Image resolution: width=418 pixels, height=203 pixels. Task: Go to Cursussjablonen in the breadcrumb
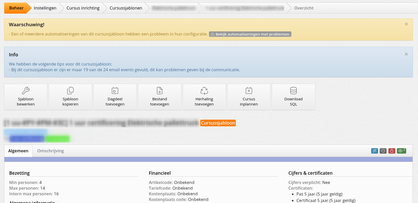click(126, 8)
